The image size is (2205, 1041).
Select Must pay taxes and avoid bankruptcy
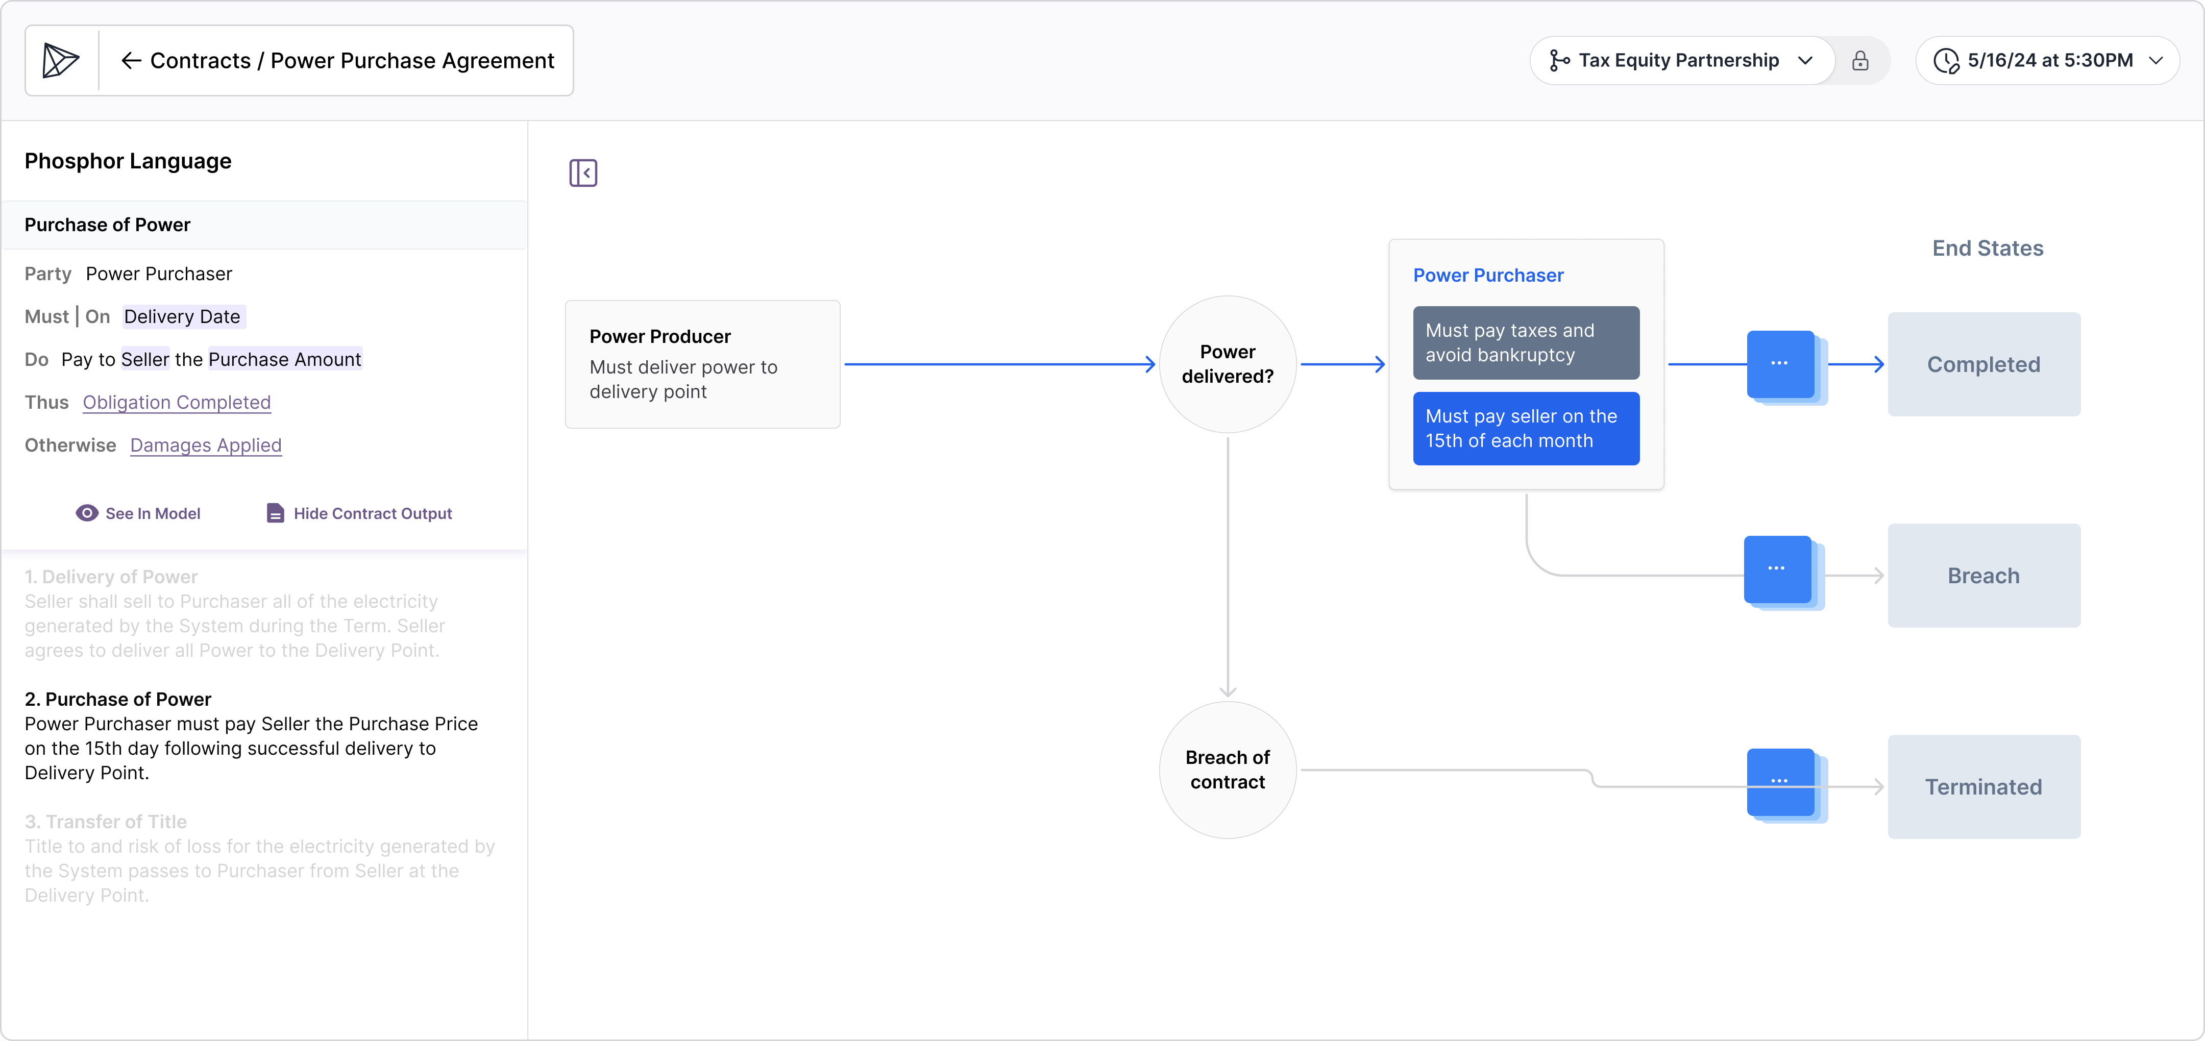click(x=1526, y=342)
